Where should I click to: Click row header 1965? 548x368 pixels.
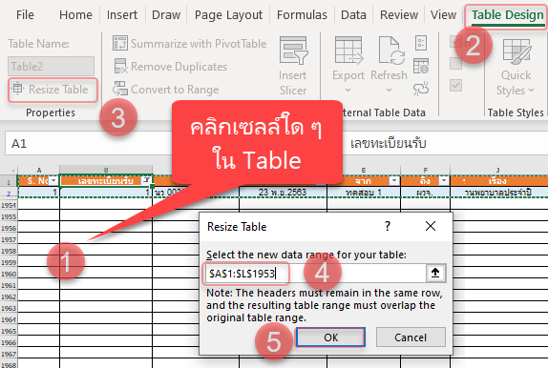pos(9,331)
